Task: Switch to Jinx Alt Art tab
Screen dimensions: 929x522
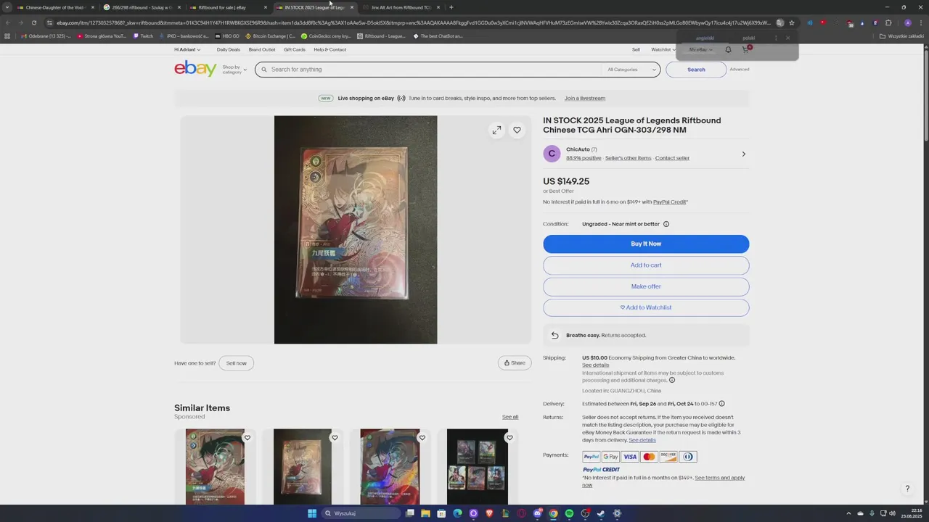Action: (401, 7)
